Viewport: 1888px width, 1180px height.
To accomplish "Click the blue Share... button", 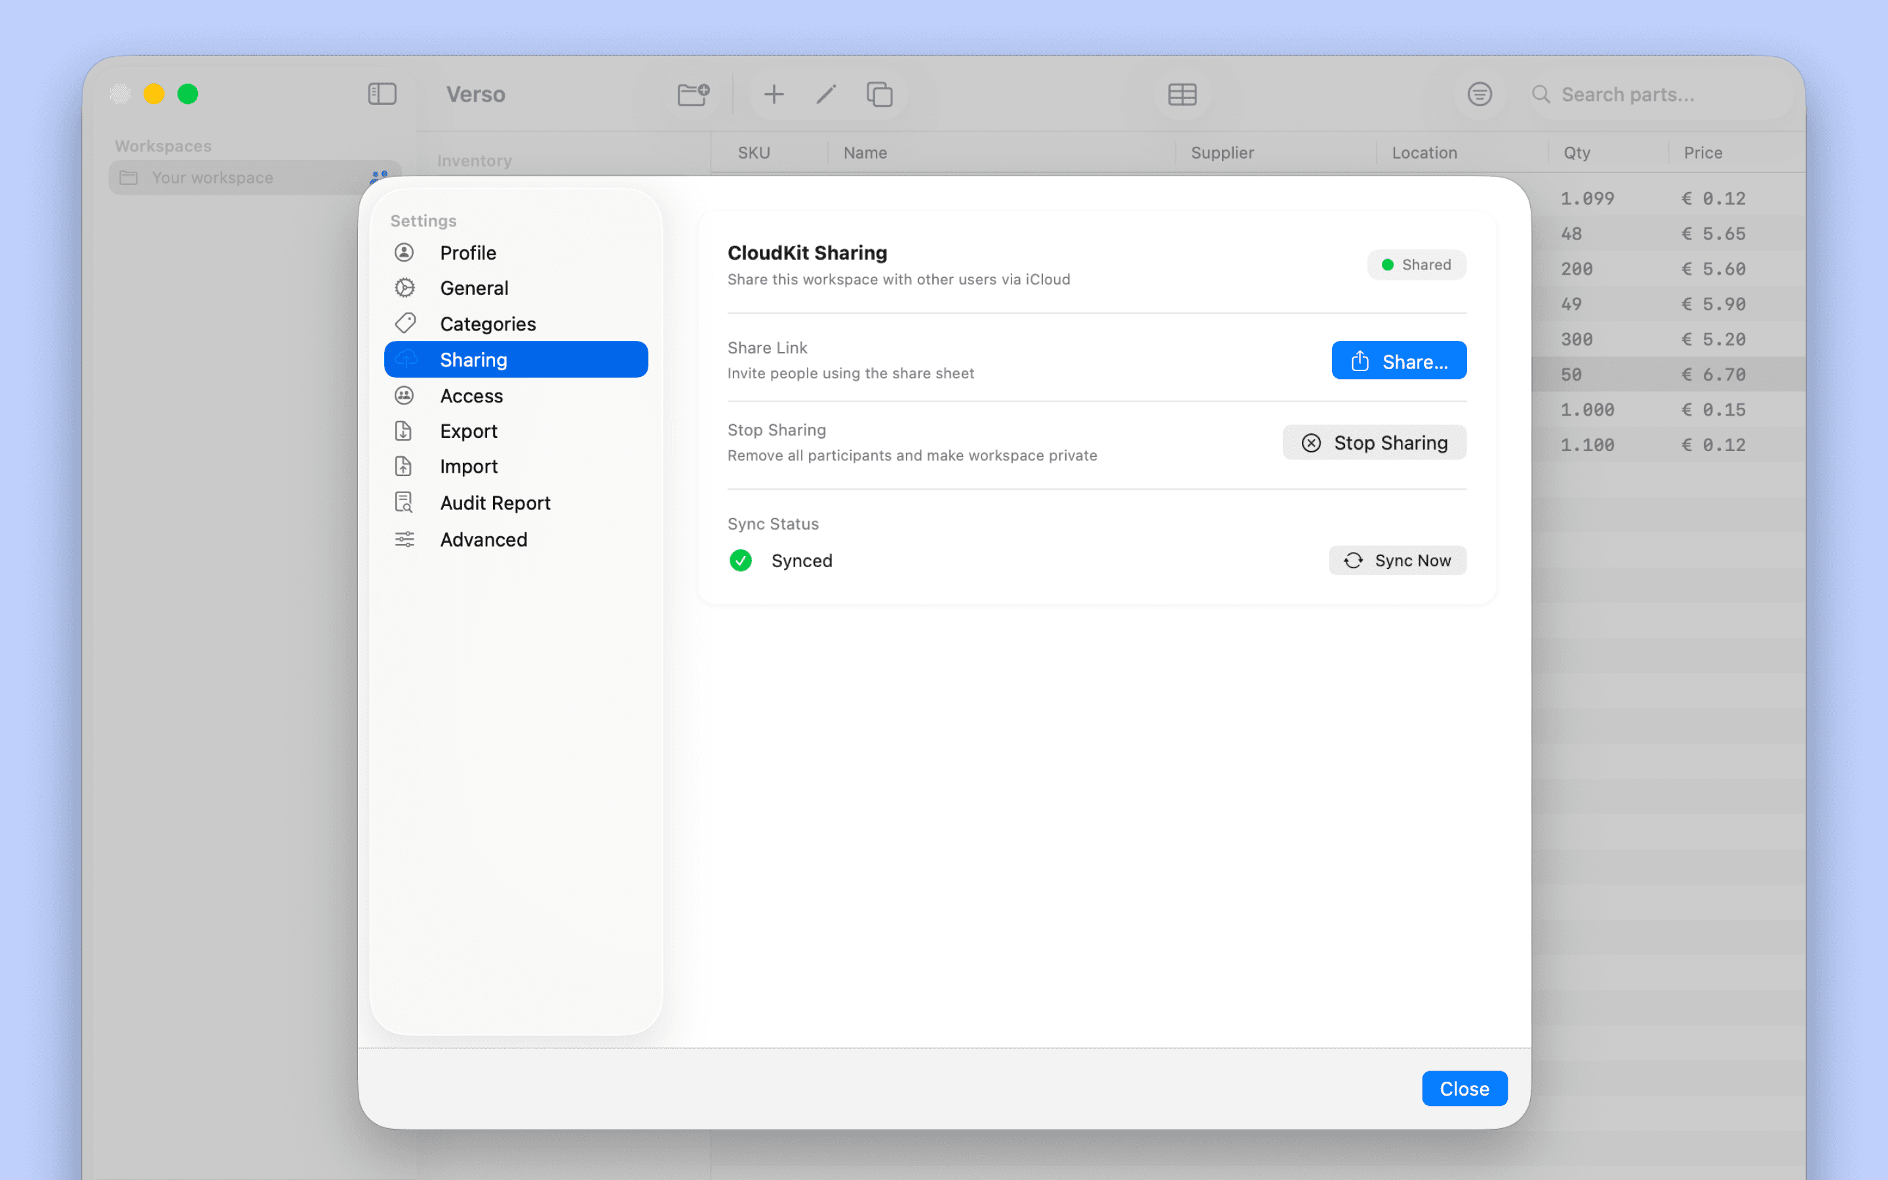I will [1399, 361].
